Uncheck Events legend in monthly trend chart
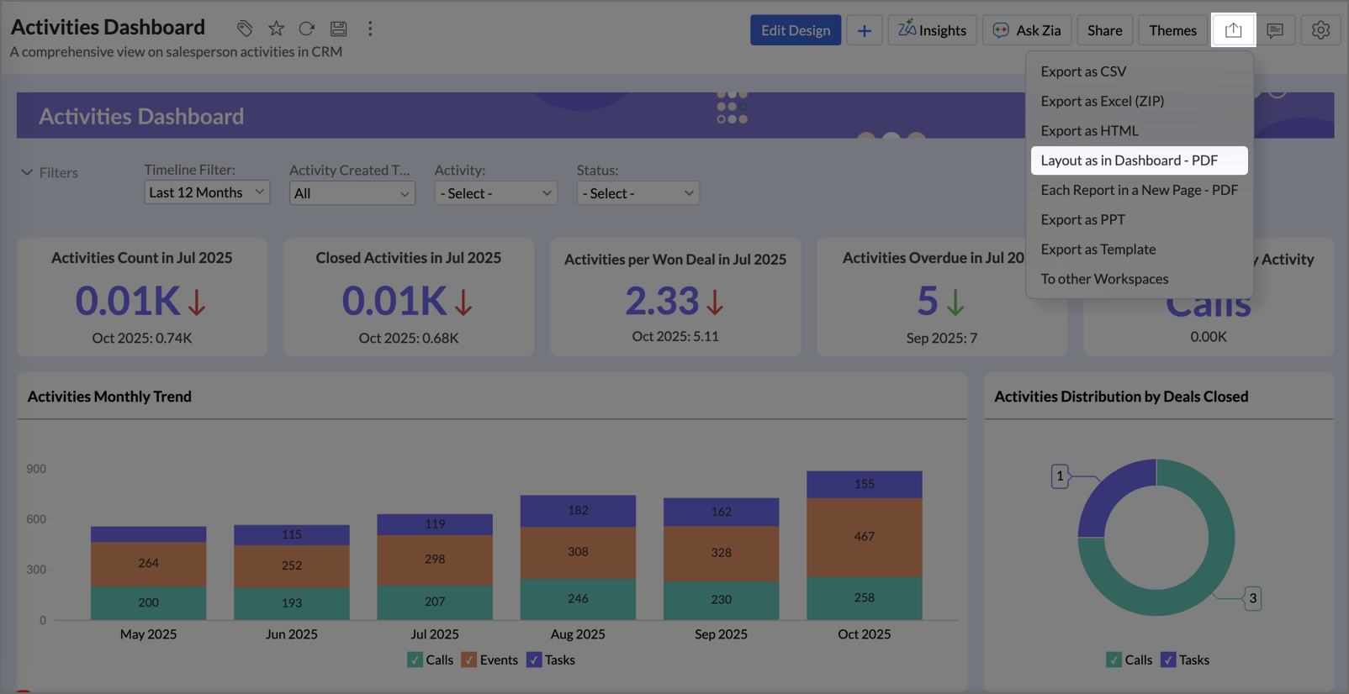 pyautogui.click(x=469, y=660)
